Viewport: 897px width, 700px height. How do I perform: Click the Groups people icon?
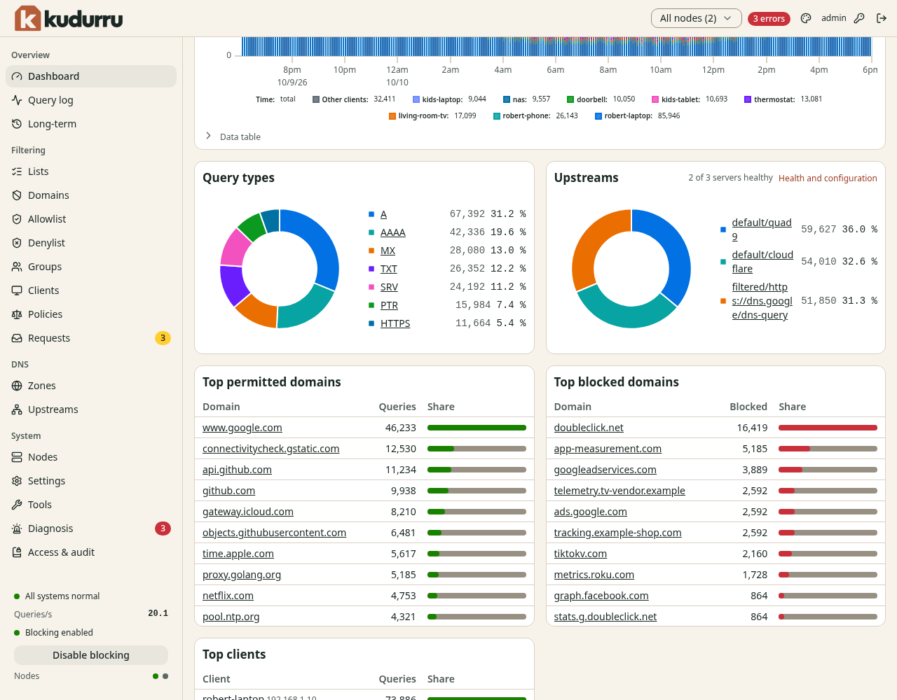tap(17, 267)
